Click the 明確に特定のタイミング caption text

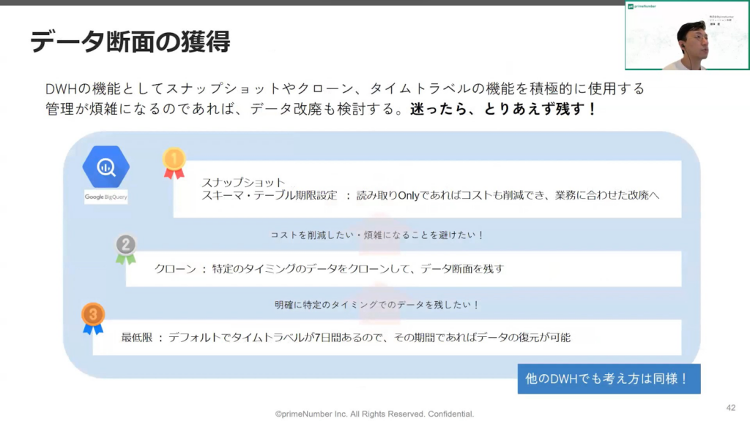[x=377, y=304]
